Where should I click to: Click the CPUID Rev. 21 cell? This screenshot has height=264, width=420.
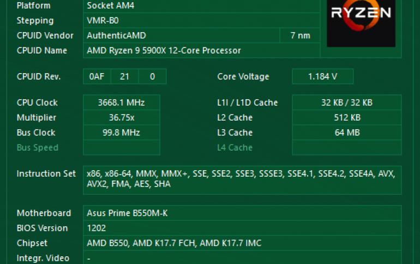[x=124, y=76]
